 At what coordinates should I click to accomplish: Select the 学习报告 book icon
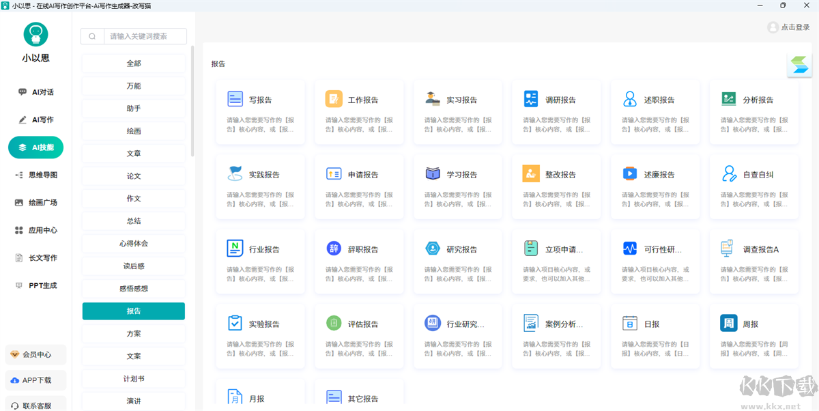coord(432,173)
